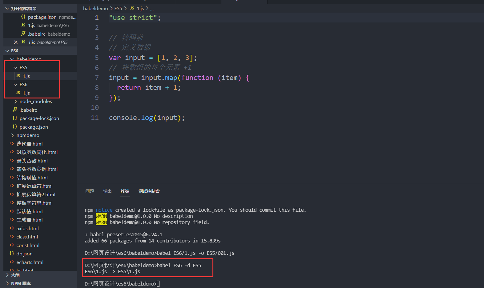Click braces icon of db.json
This screenshot has width=484, height=288.
[12, 253]
